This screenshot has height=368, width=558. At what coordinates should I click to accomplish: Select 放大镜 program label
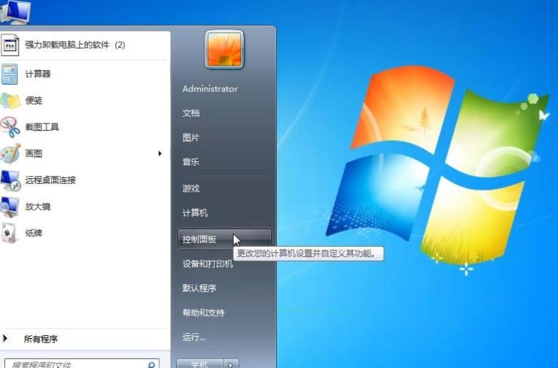(38, 207)
